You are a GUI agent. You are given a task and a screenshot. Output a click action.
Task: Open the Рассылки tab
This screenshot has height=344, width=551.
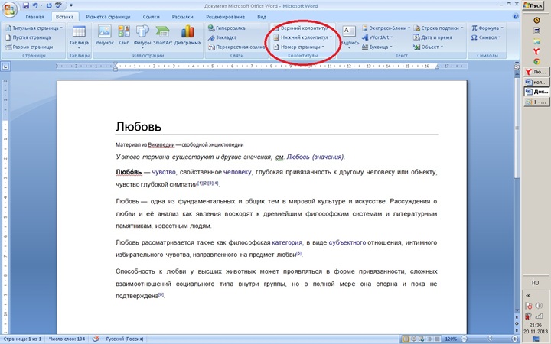click(183, 17)
